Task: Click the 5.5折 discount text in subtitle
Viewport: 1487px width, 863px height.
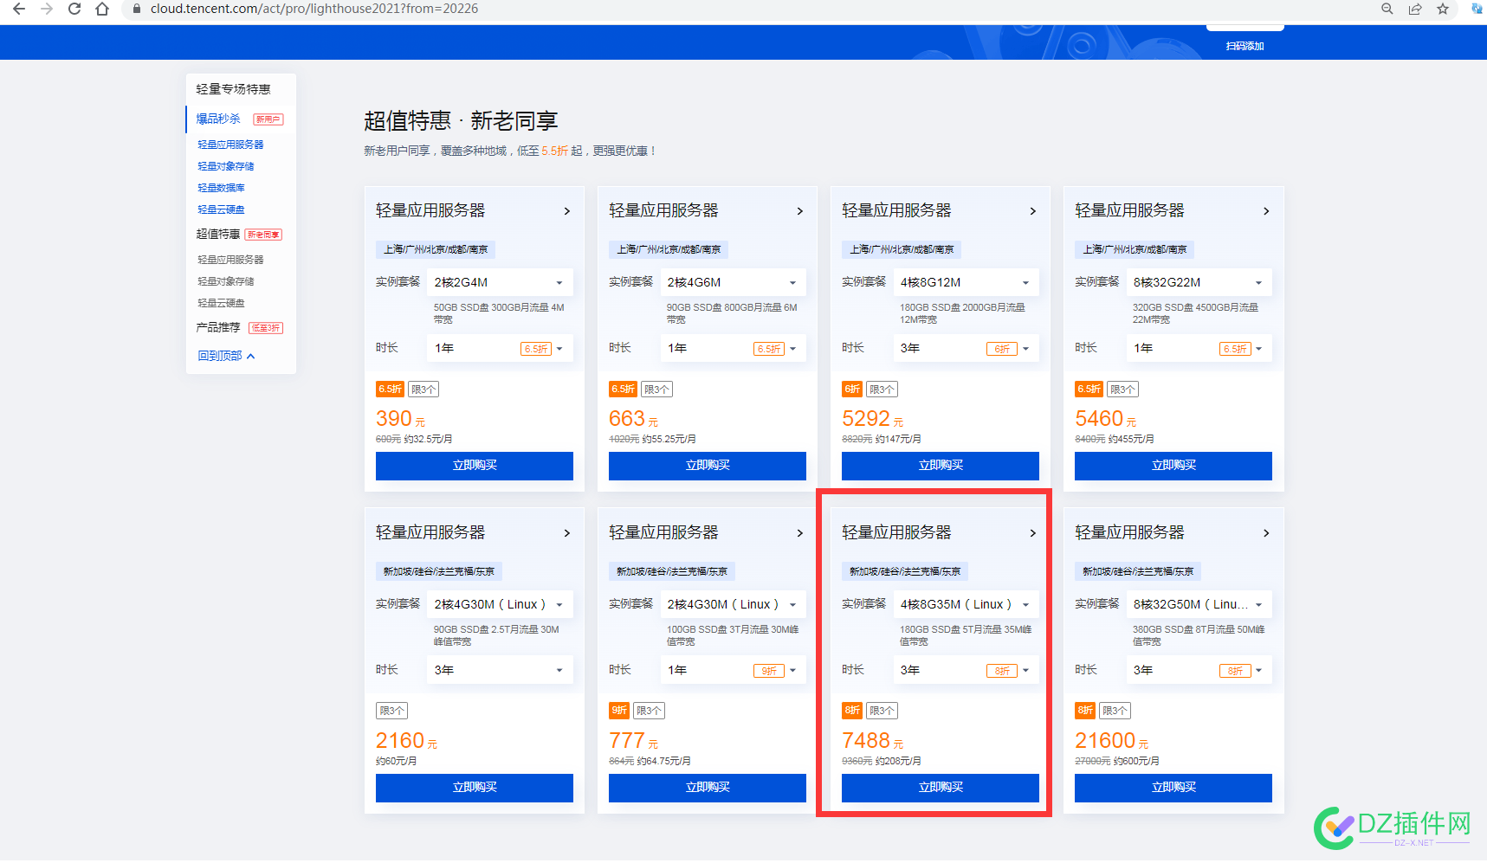Action: pos(554,151)
